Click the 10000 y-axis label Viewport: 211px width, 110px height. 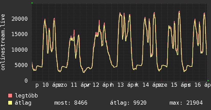pyautogui.click(x=20, y=50)
